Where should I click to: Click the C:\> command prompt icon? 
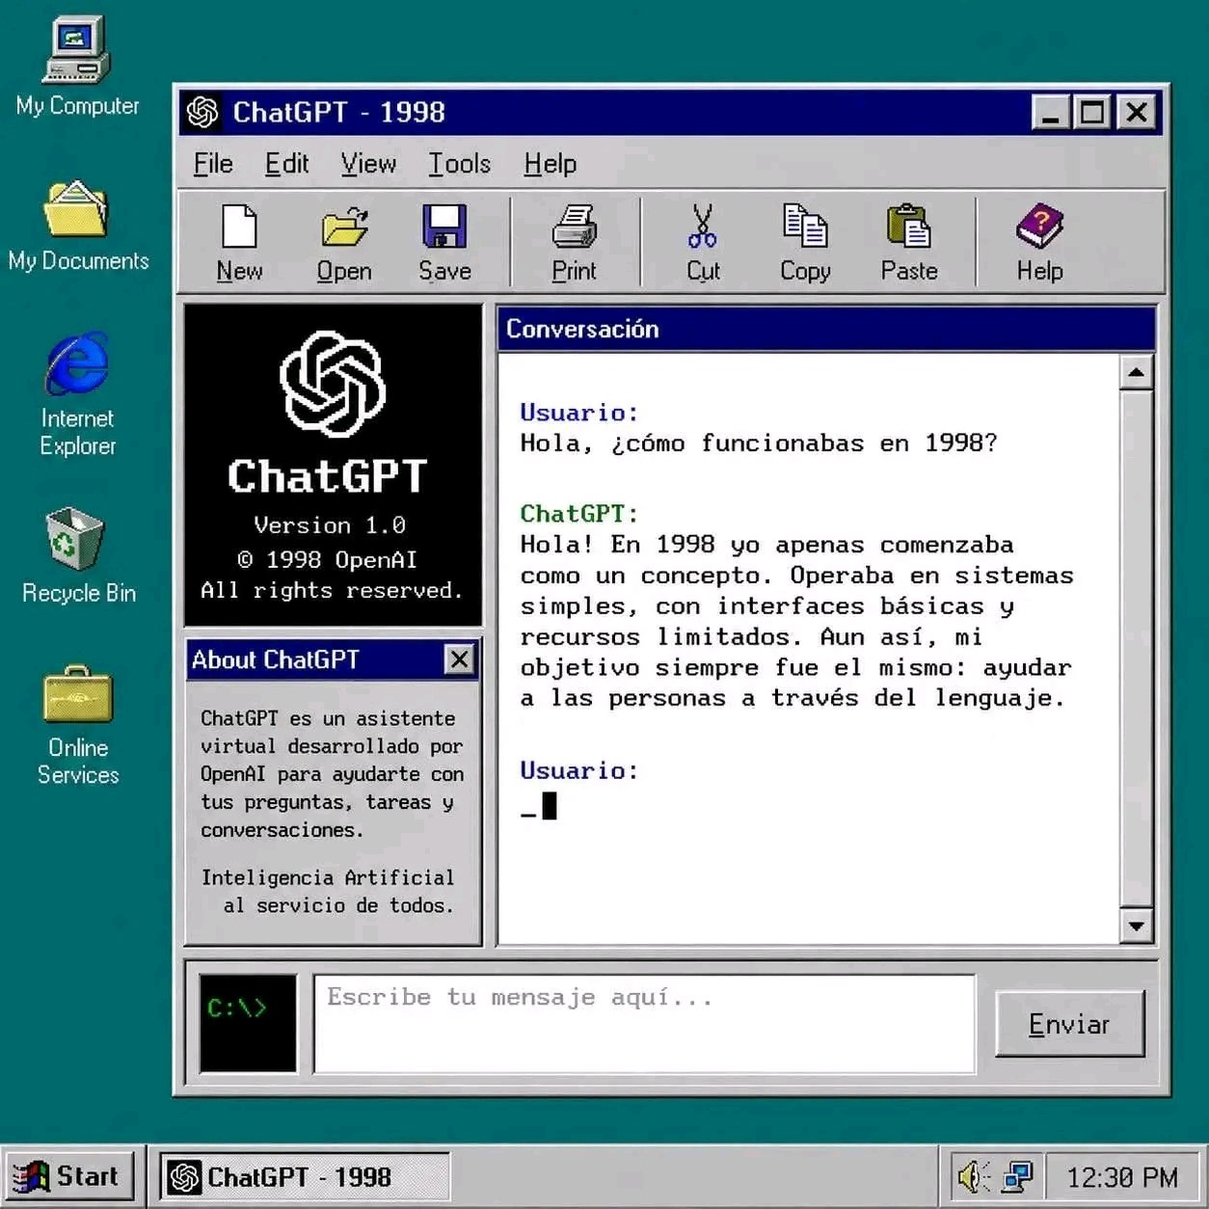[248, 1023]
